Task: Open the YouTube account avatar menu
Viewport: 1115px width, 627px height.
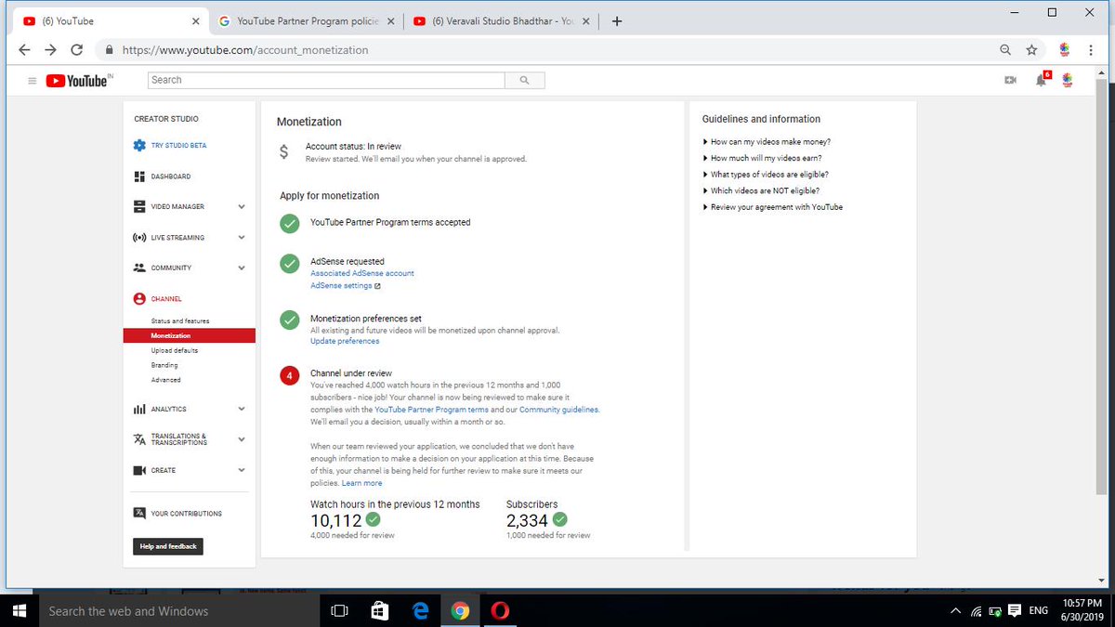Action: pyautogui.click(x=1068, y=81)
